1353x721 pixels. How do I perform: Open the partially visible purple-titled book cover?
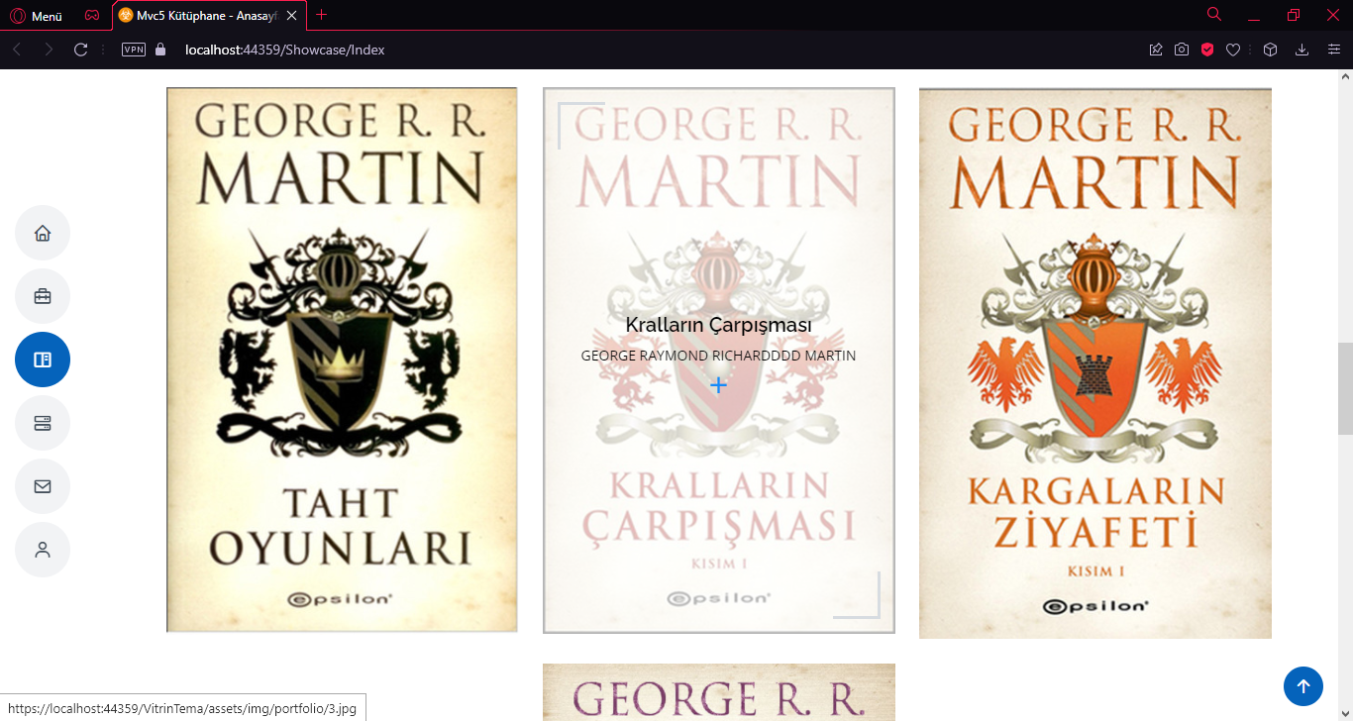point(719,692)
